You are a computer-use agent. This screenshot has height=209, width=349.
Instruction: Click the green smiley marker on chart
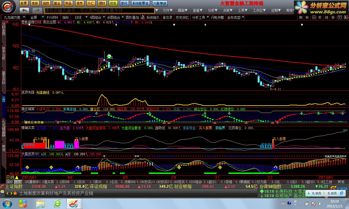pos(109,56)
